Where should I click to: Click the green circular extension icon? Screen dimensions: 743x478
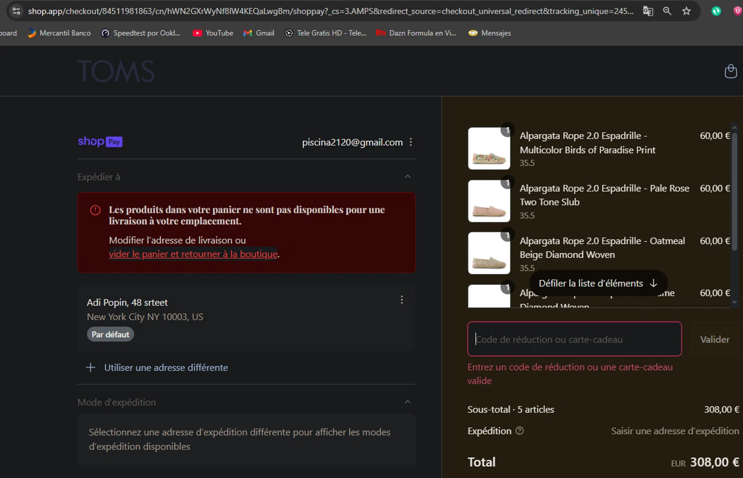pos(716,11)
